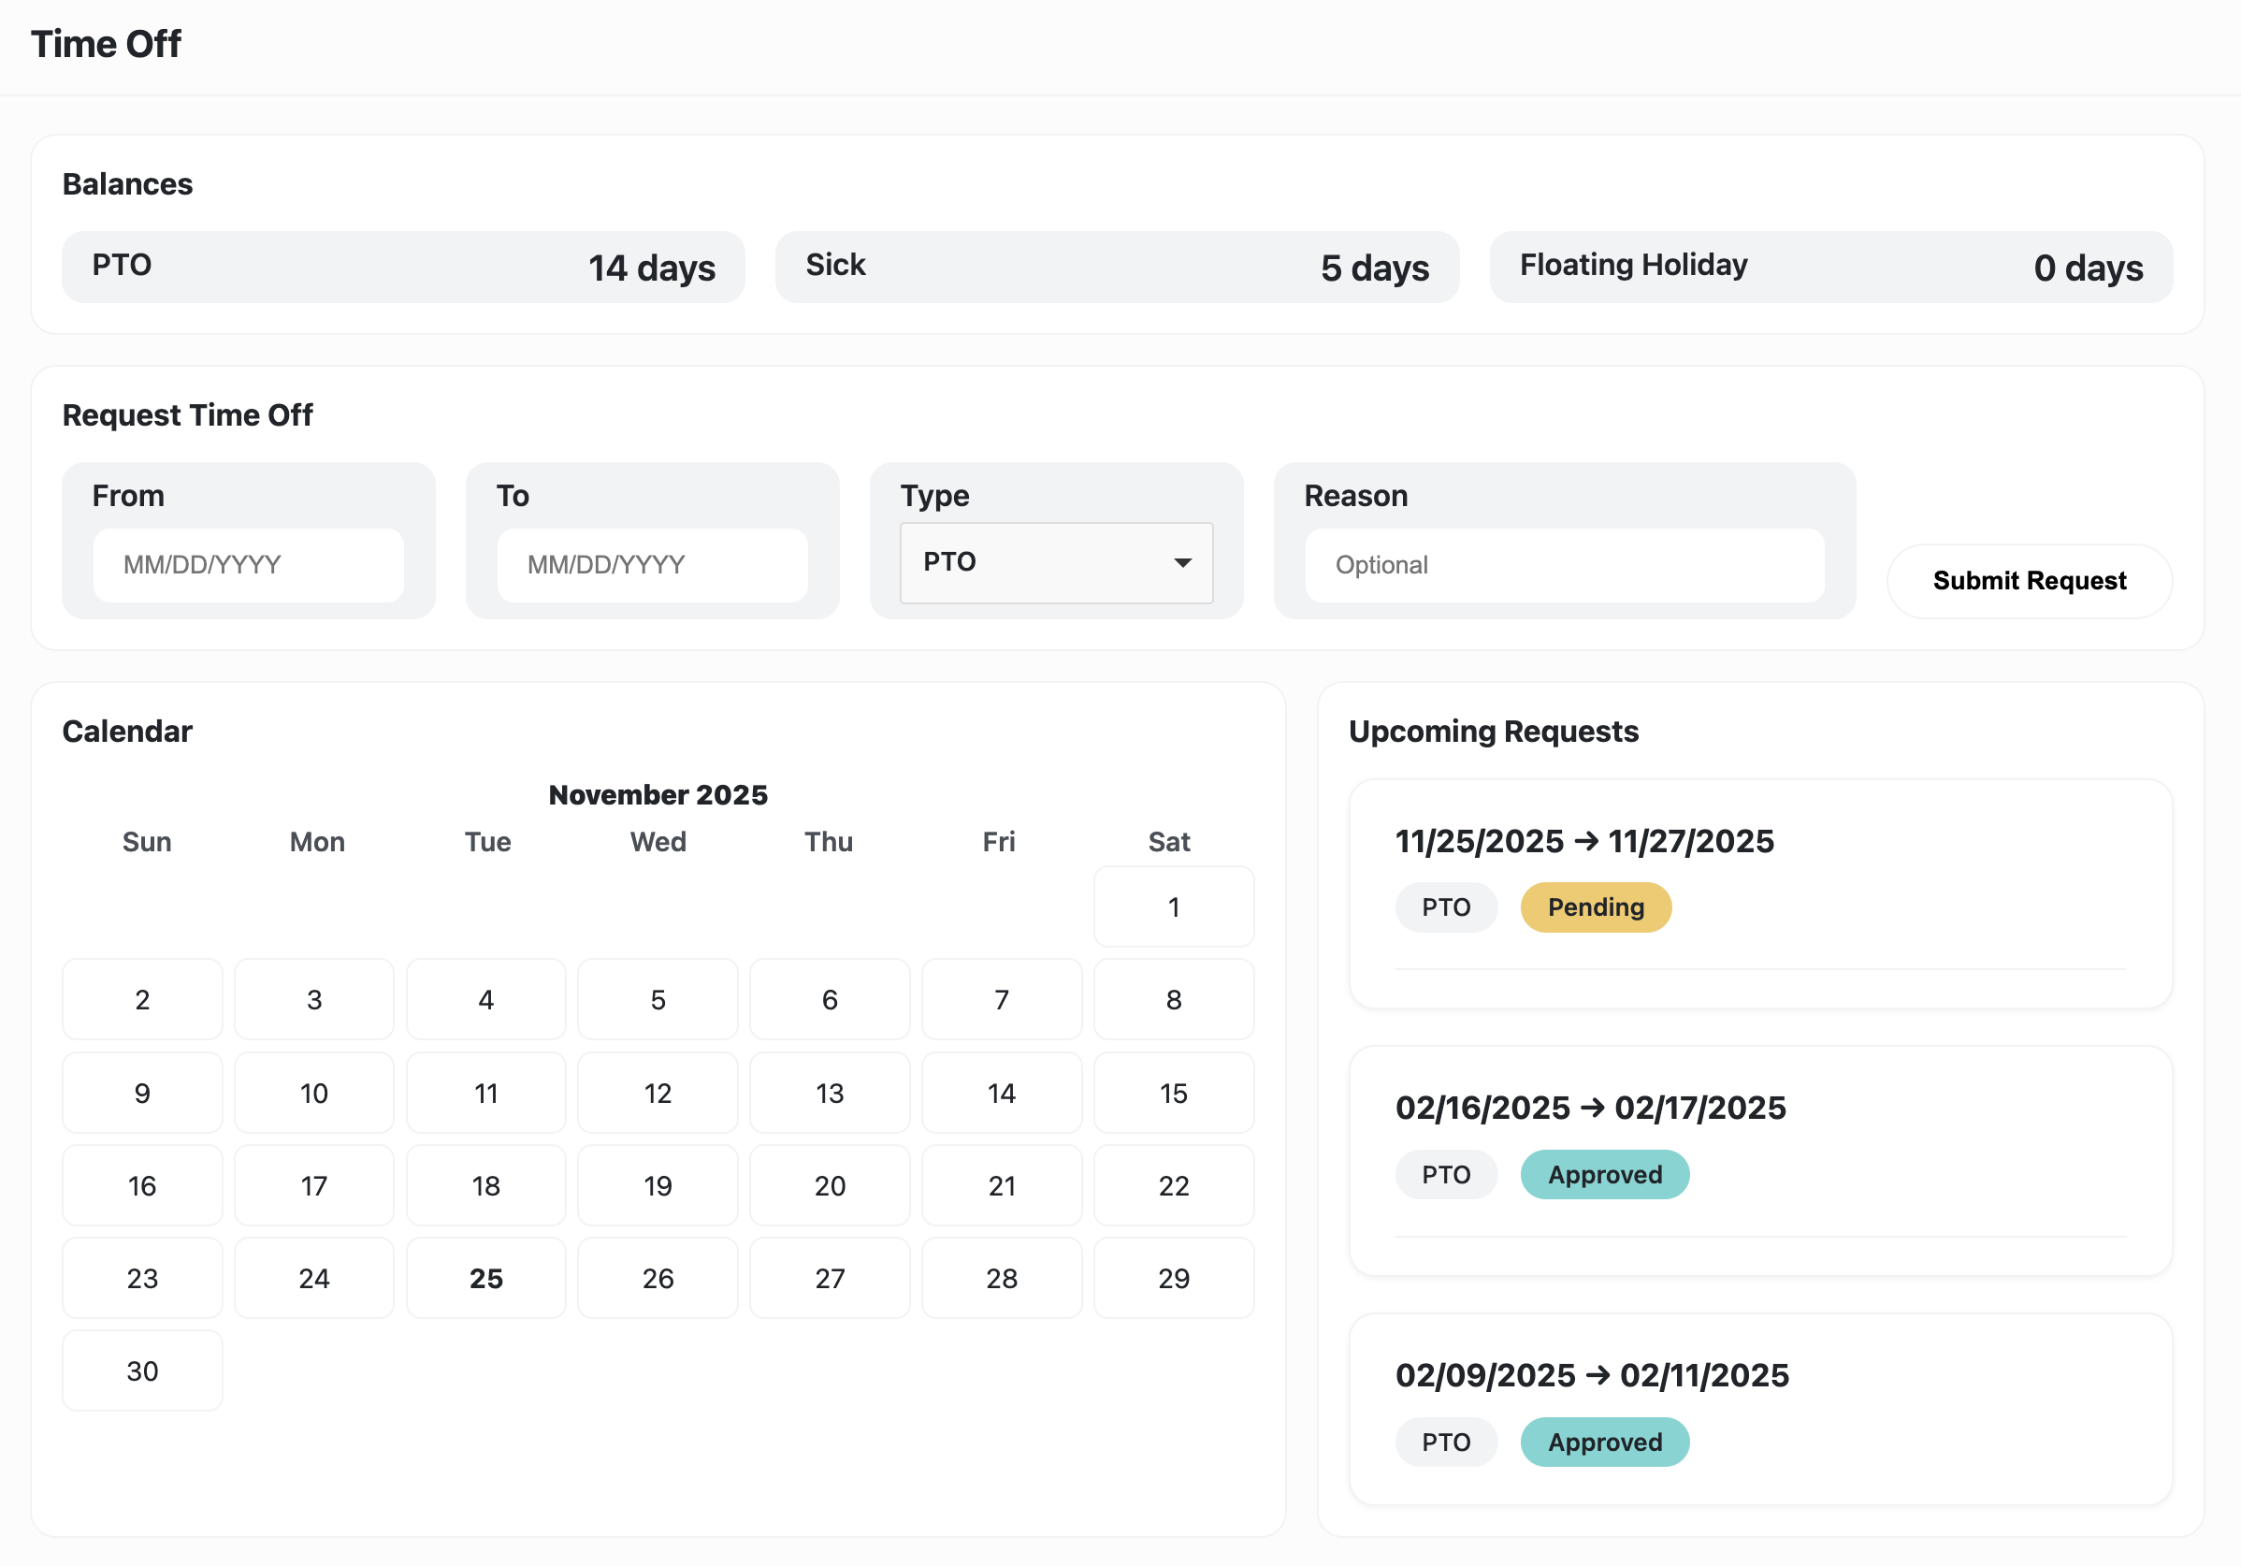
Task: Click the Floating Holiday balance card
Action: [1830, 267]
